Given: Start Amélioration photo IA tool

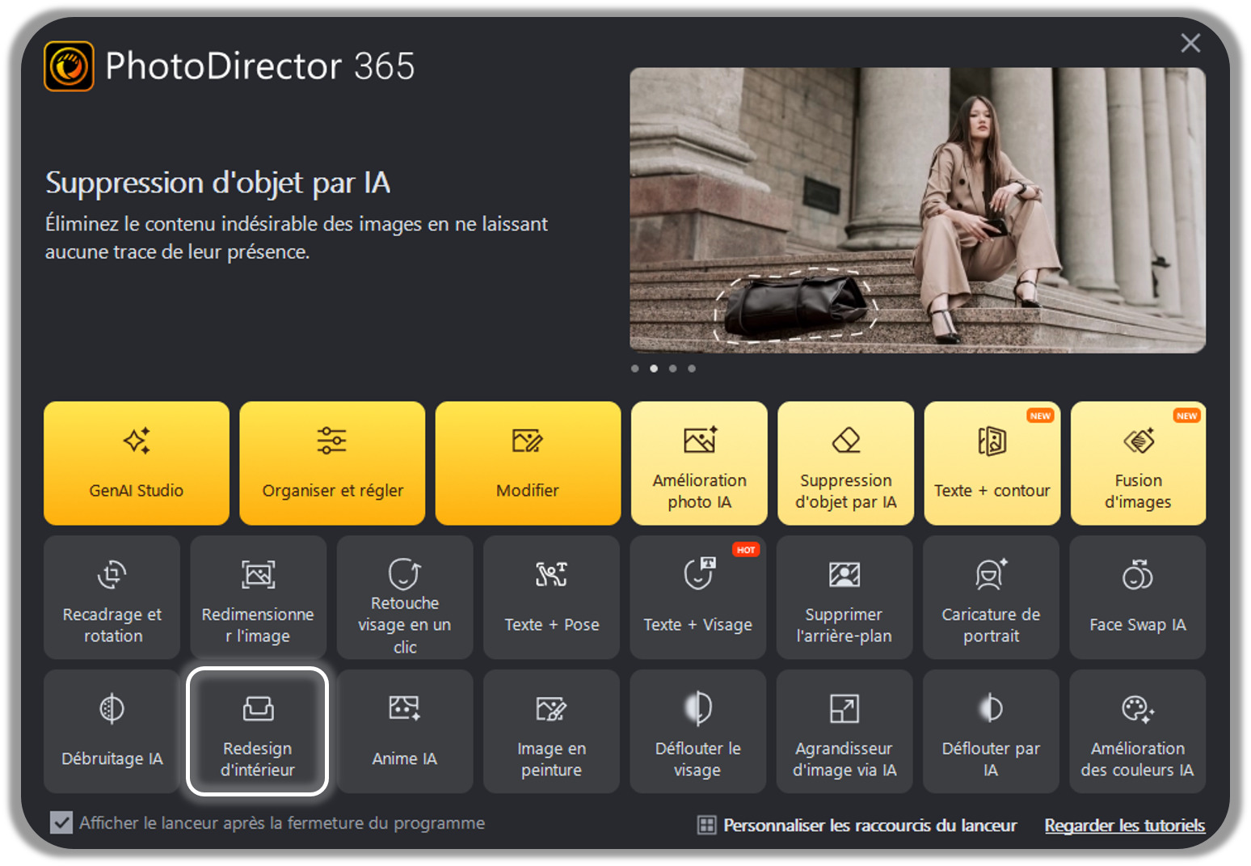Looking at the screenshot, I should click(x=699, y=463).
